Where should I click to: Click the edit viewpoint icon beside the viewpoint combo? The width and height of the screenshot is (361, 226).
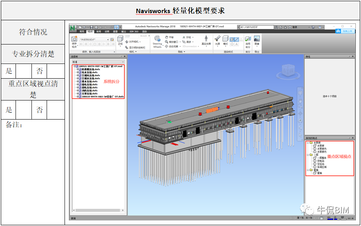(112, 39)
